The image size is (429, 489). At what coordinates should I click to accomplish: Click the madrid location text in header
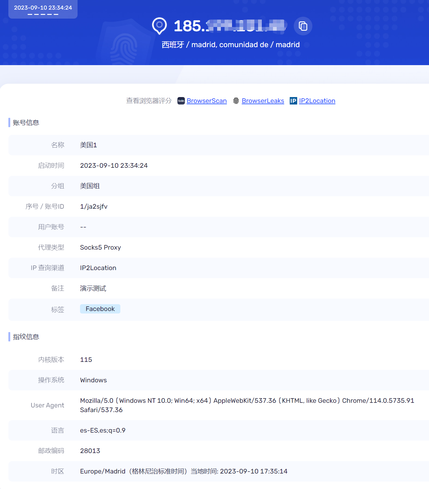[x=230, y=45]
